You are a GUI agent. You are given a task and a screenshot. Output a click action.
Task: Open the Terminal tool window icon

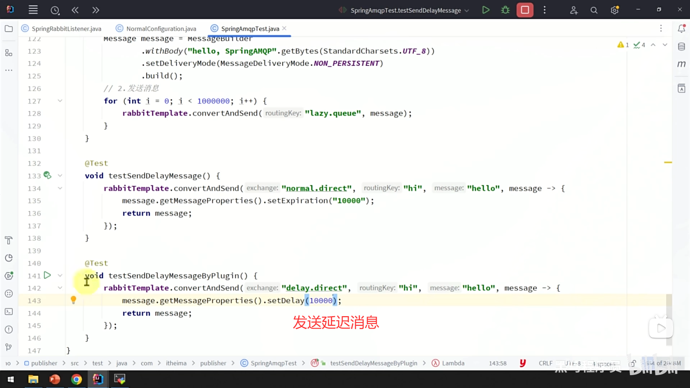pos(9,312)
